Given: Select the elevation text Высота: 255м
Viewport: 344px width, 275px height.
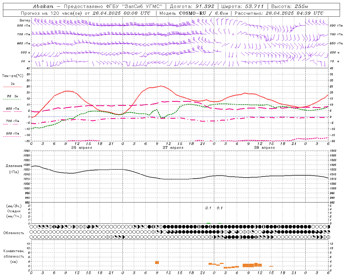Looking at the screenshot, I should coord(289,6).
